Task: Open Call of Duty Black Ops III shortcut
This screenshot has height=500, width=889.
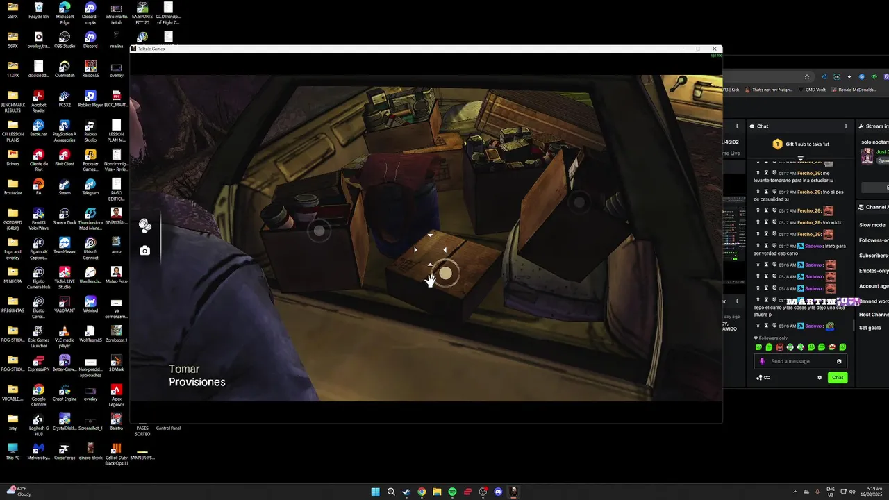Action: (x=117, y=453)
